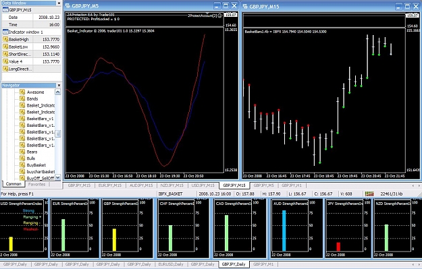Select the Bands indicator in Navigator

(x=32, y=98)
